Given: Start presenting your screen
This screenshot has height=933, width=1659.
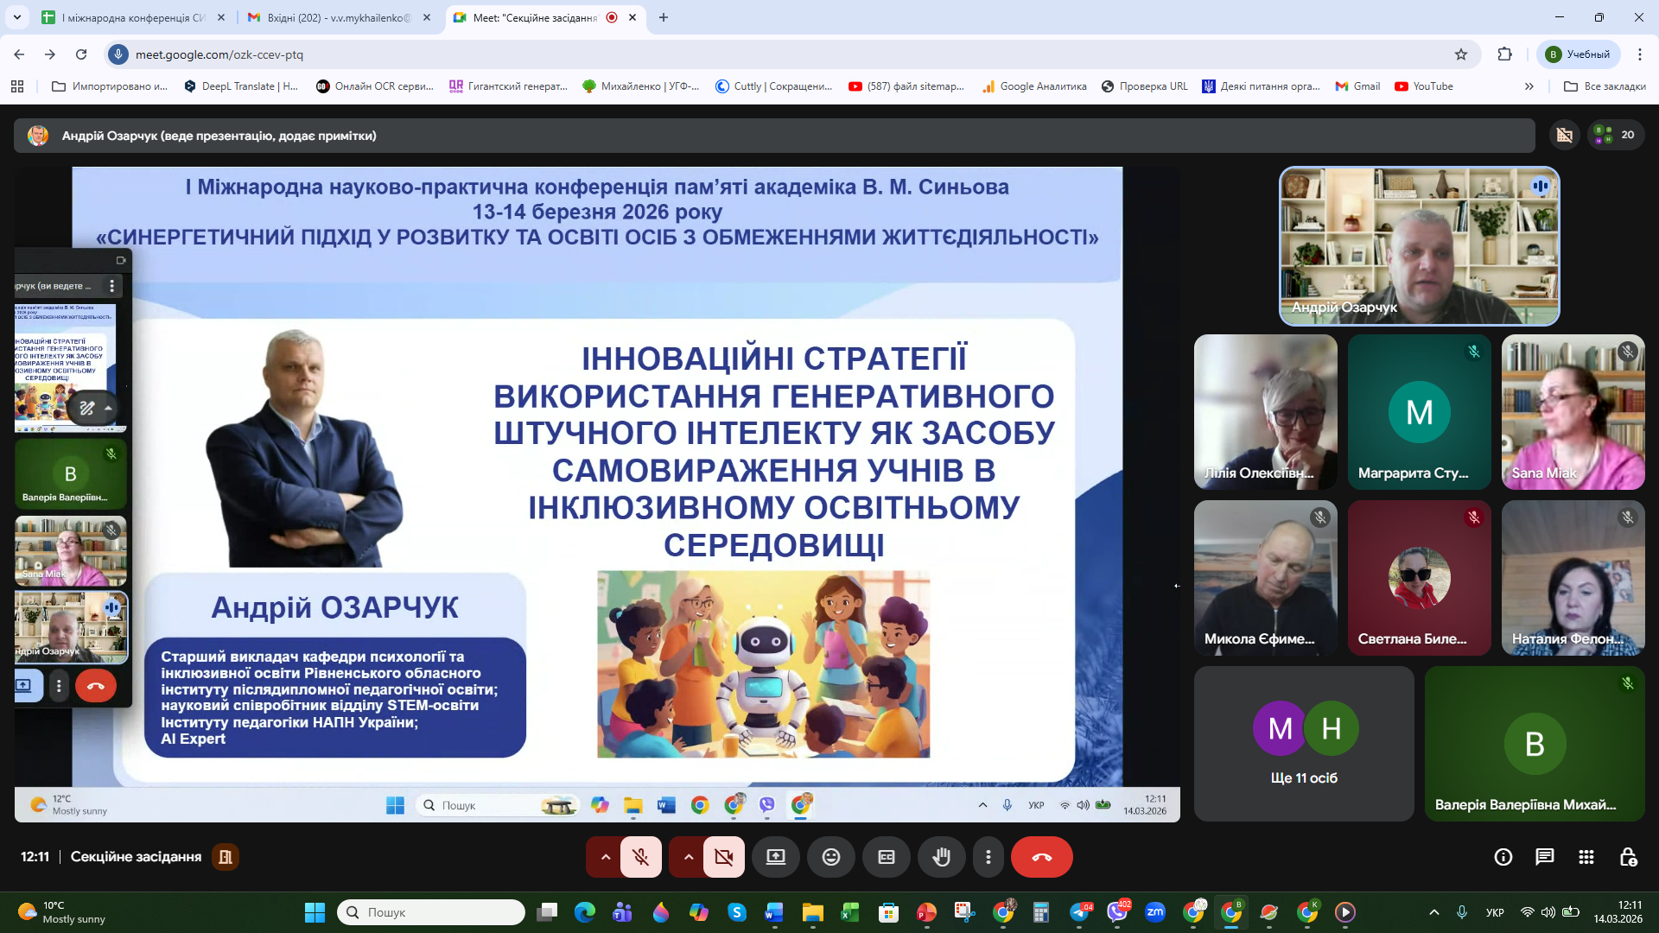Looking at the screenshot, I should point(776,857).
